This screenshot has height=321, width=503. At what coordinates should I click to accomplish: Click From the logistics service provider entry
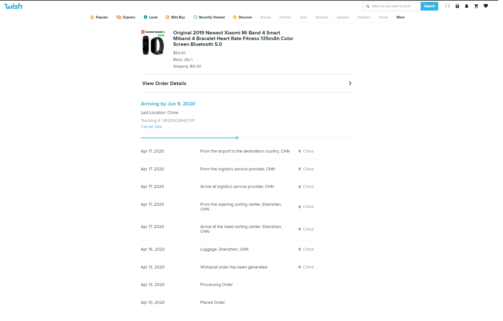pyautogui.click(x=237, y=169)
